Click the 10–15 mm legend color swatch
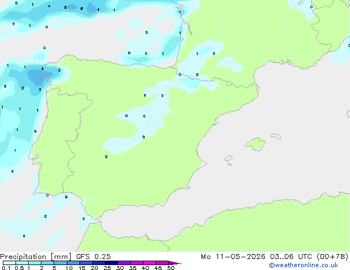 point(73,263)
